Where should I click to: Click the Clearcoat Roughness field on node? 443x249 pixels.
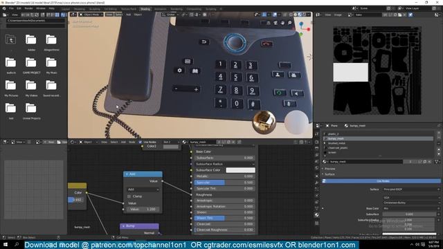tap(224, 230)
